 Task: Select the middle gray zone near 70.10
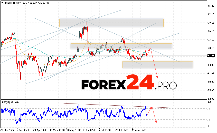coord(121,46)
